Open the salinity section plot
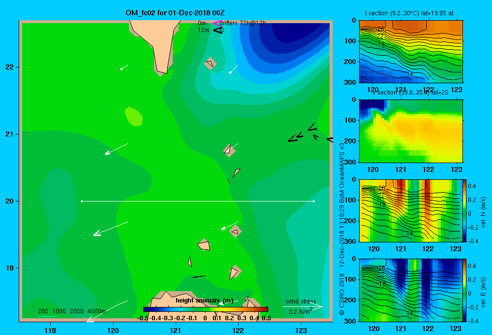The width and height of the screenshot is (492, 335). tap(411, 131)
